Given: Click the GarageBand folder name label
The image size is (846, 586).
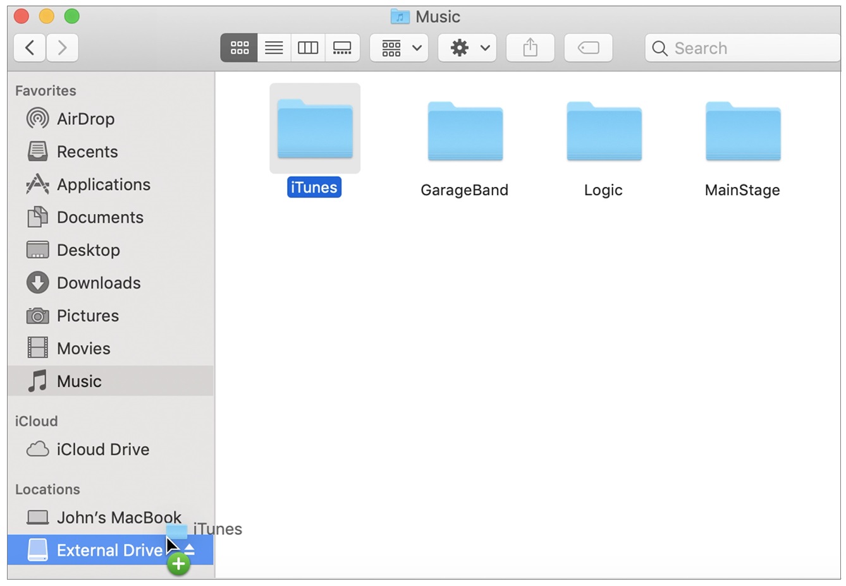Looking at the screenshot, I should (x=465, y=190).
